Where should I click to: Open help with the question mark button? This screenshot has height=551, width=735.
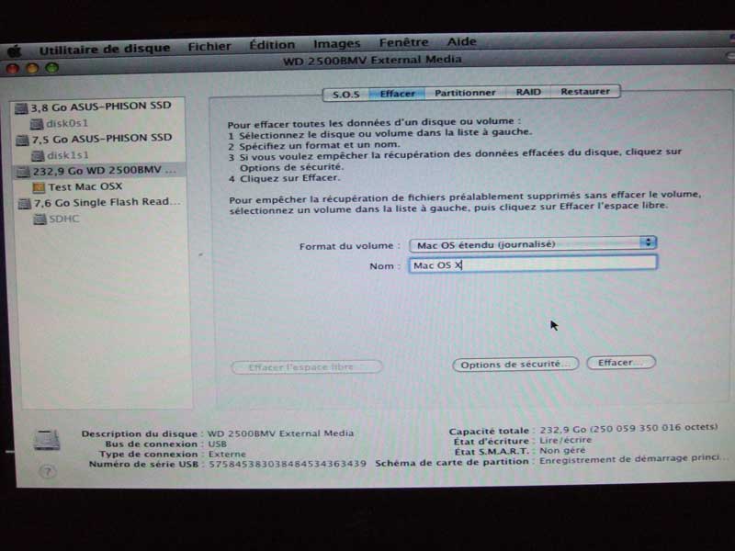tap(48, 471)
